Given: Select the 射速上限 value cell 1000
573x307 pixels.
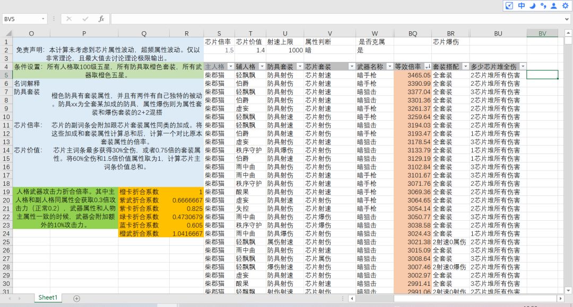Looking at the screenshot, I should (285, 50).
